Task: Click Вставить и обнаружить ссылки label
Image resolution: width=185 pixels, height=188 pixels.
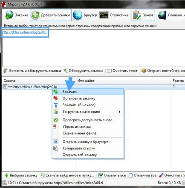Action: coord(35,71)
